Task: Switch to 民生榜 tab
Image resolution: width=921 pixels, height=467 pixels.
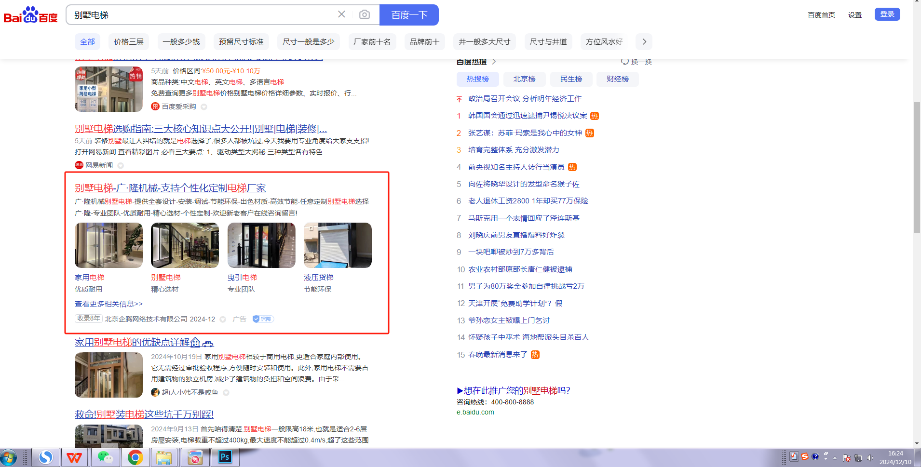Action: (571, 79)
